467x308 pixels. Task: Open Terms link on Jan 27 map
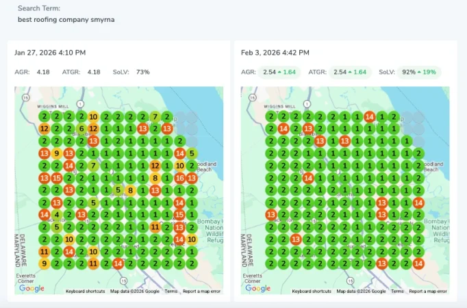(x=171, y=292)
